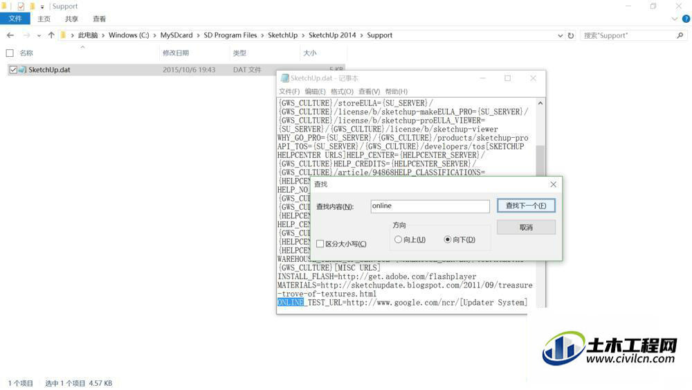Click the 此电脑 breadcrumb

87,35
